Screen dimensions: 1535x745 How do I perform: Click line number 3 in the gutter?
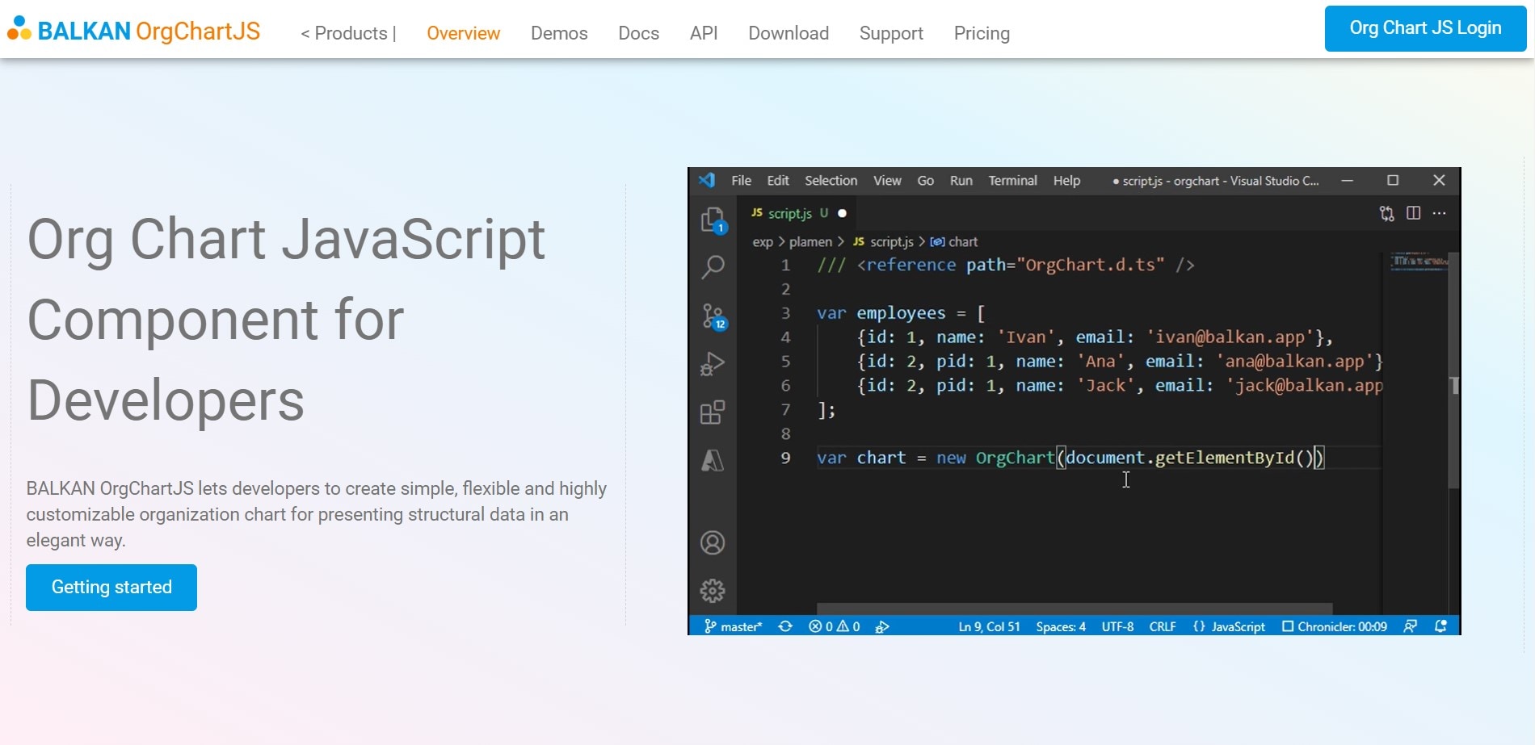tap(785, 313)
